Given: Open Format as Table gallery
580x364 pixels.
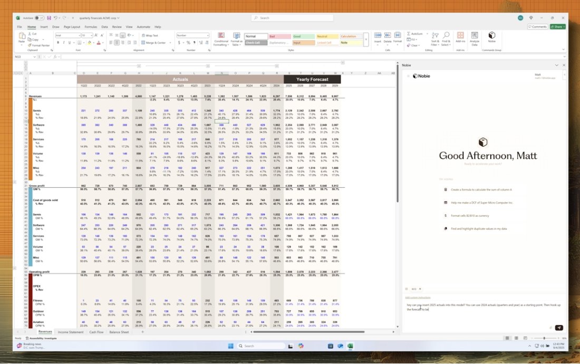Looking at the screenshot, I should (x=236, y=39).
